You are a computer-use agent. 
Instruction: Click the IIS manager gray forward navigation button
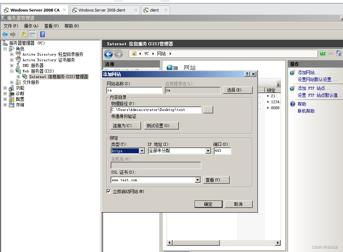click(x=119, y=54)
